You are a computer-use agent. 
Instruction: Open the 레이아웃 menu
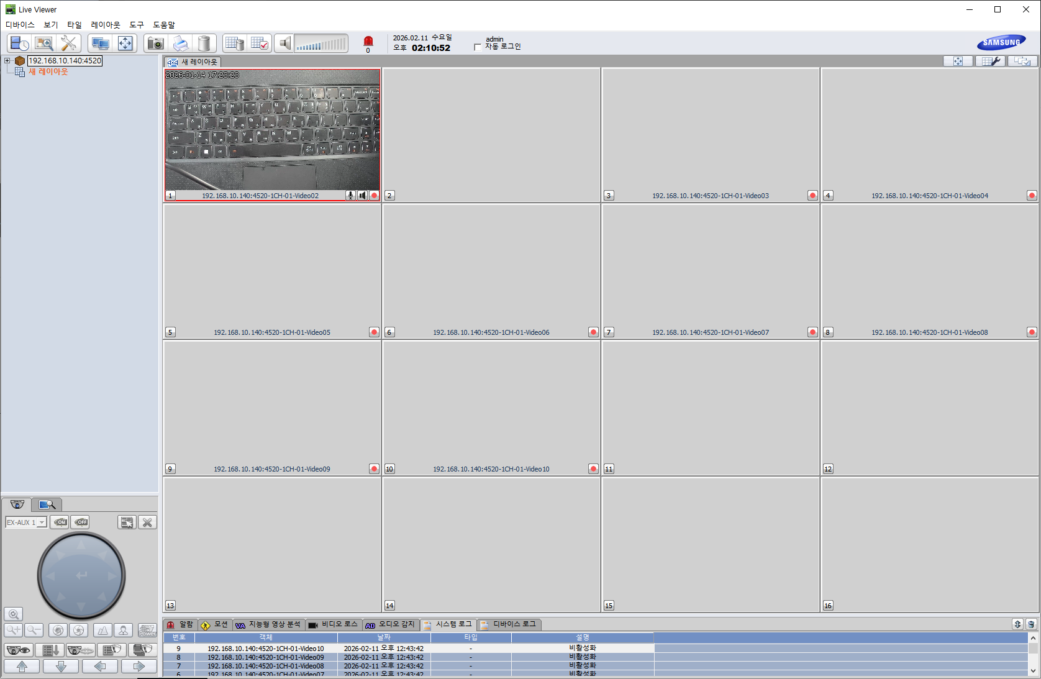106,25
